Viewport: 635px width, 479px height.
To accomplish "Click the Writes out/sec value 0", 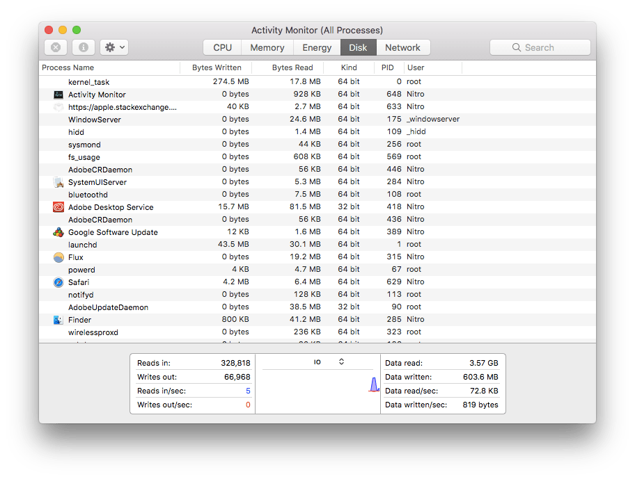I will click(248, 405).
